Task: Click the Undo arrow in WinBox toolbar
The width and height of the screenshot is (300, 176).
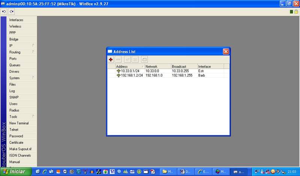Action: 4,12
